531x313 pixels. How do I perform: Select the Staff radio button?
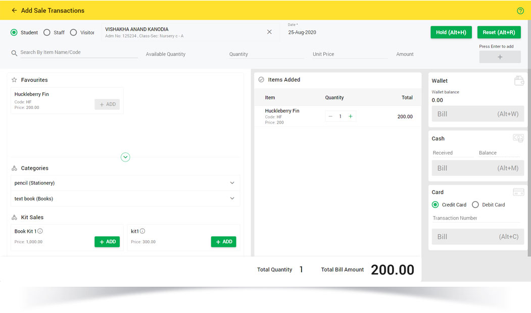pos(47,32)
